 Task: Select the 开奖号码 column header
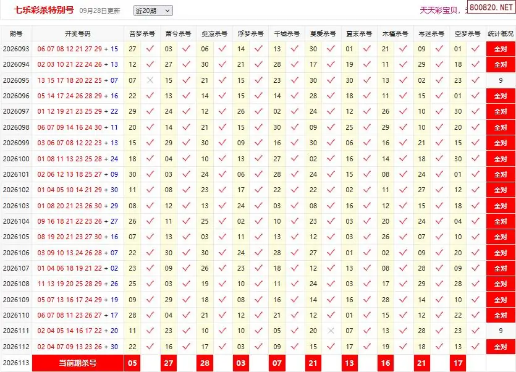[x=78, y=33]
